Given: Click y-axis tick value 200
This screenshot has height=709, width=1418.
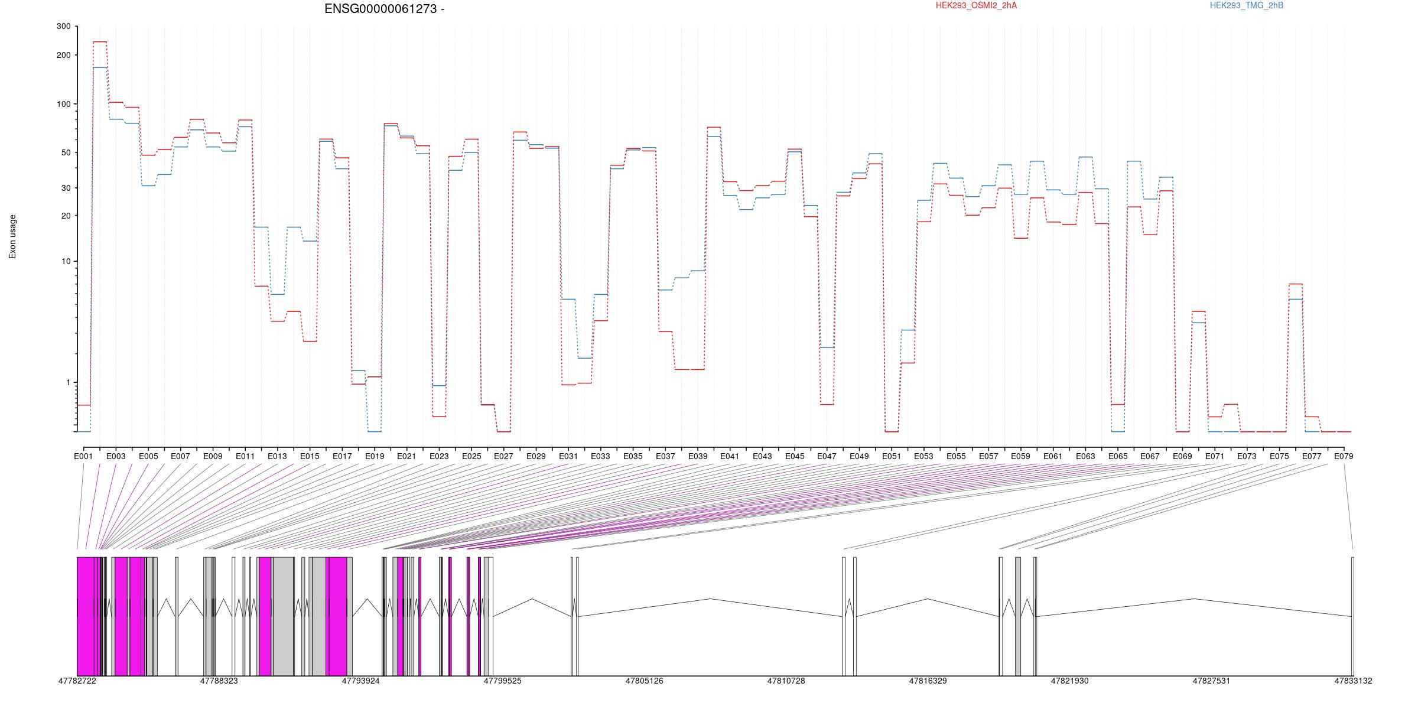Looking at the screenshot, I should pyautogui.click(x=63, y=55).
